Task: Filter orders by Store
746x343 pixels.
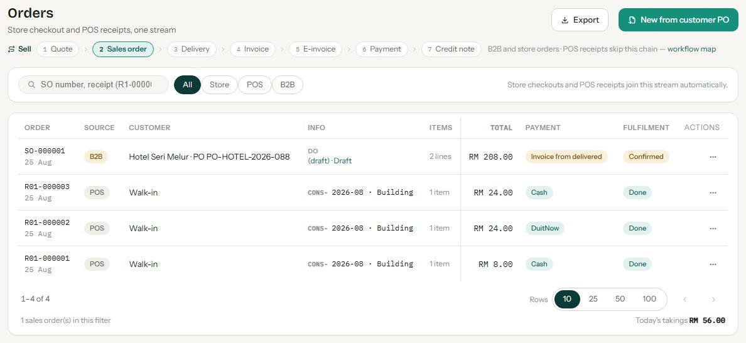Action: click(219, 85)
